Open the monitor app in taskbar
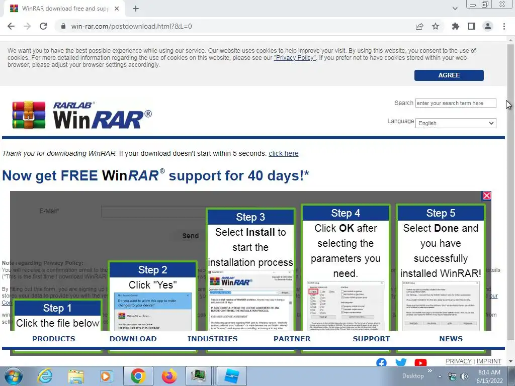Image resolution: width=515 pixels, height=386 pixels. tap(199, 376)
